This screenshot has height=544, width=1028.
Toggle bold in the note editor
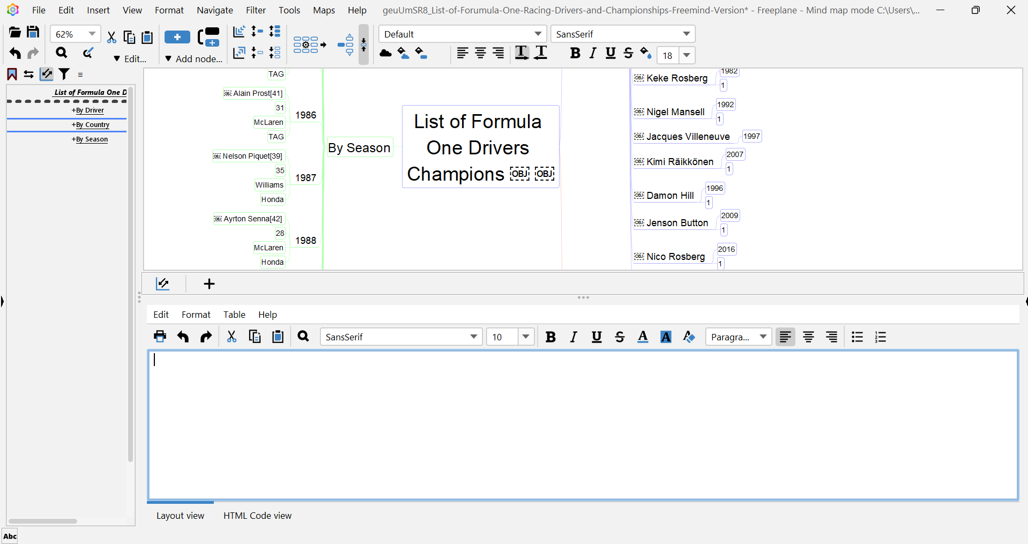(550, 337)
